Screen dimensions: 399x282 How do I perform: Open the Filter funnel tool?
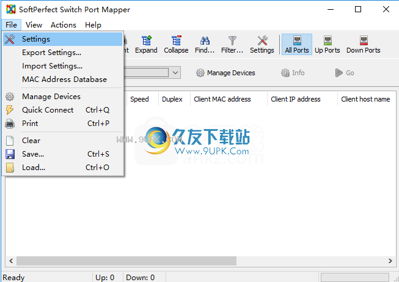pos(232,45)
